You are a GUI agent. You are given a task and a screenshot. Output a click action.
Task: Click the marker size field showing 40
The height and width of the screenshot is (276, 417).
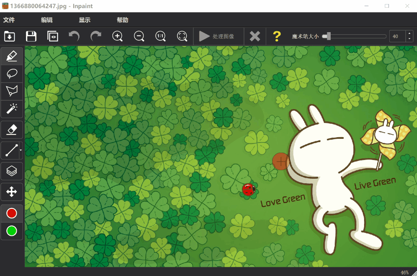[397, 36]
